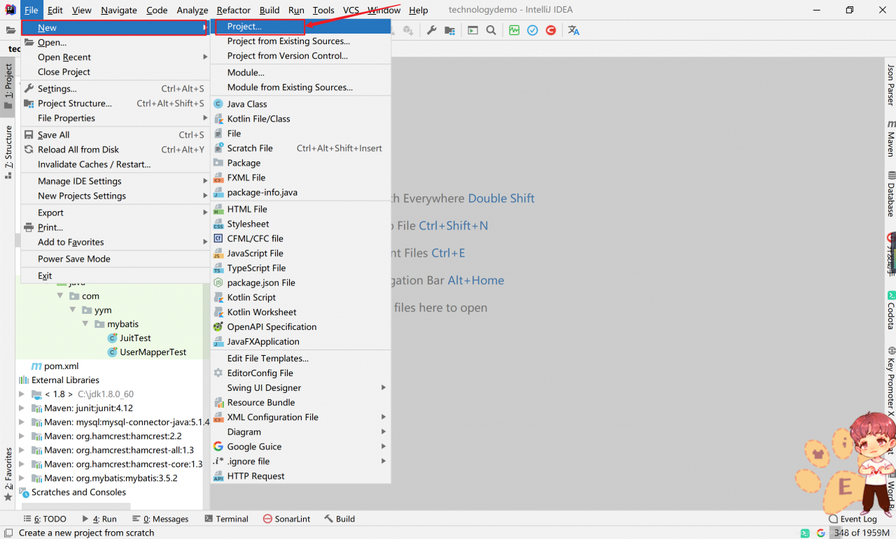Open Key Promoter X side tab

click(891, 381)
